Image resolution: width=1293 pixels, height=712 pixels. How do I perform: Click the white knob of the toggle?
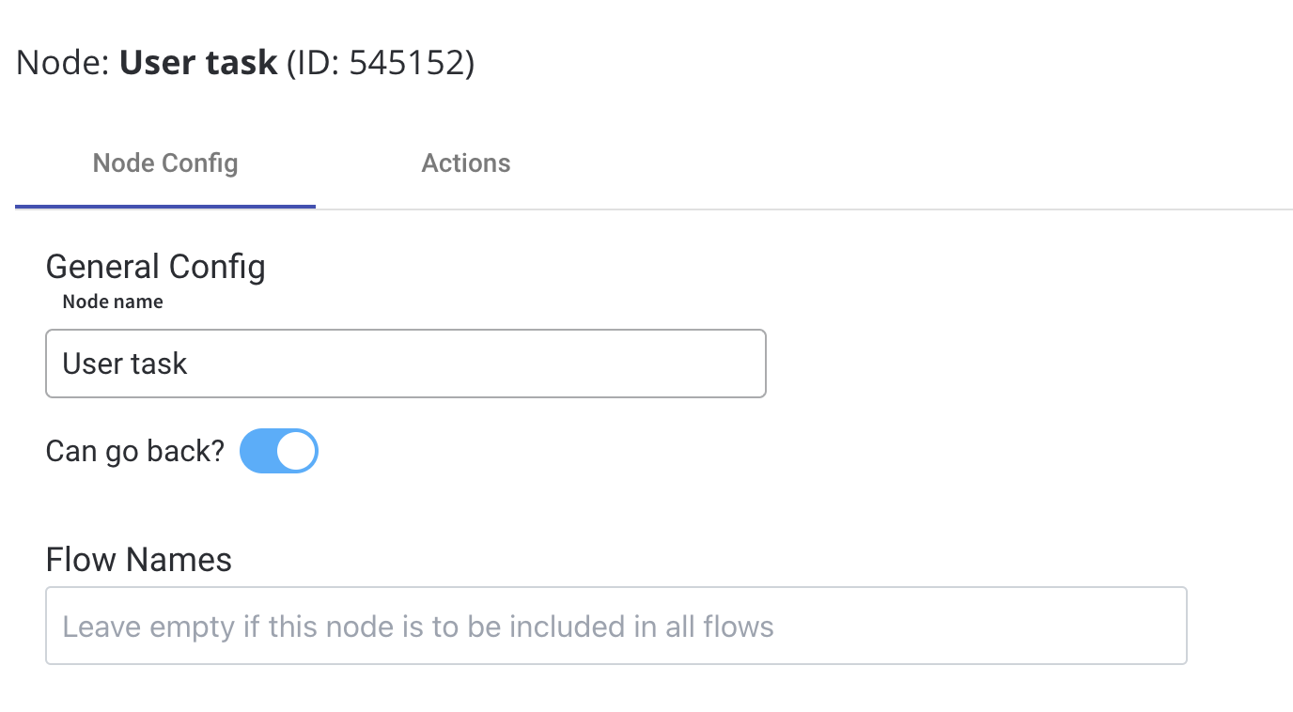(x=297, y=452)
